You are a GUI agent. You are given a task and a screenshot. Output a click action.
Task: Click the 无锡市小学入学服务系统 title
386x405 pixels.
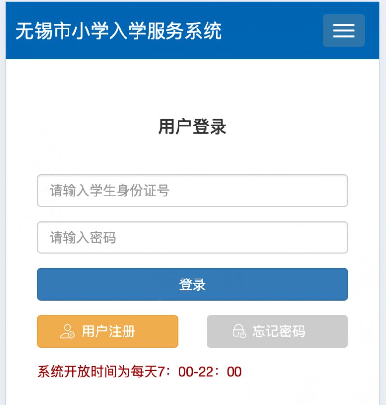click(x=119, y=31)
